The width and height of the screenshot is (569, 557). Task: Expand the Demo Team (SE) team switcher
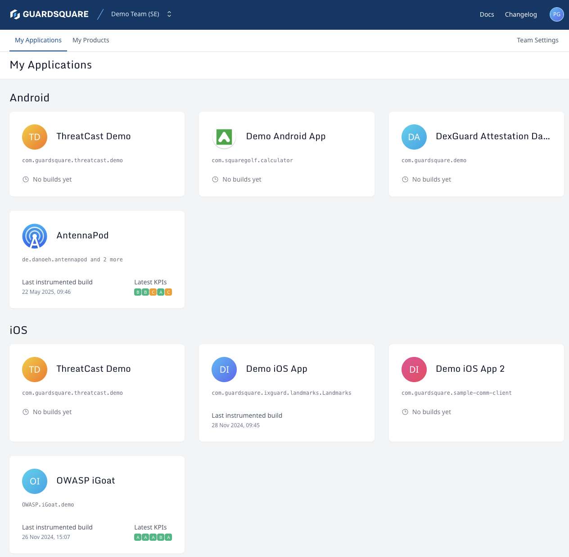click(141, 14)
